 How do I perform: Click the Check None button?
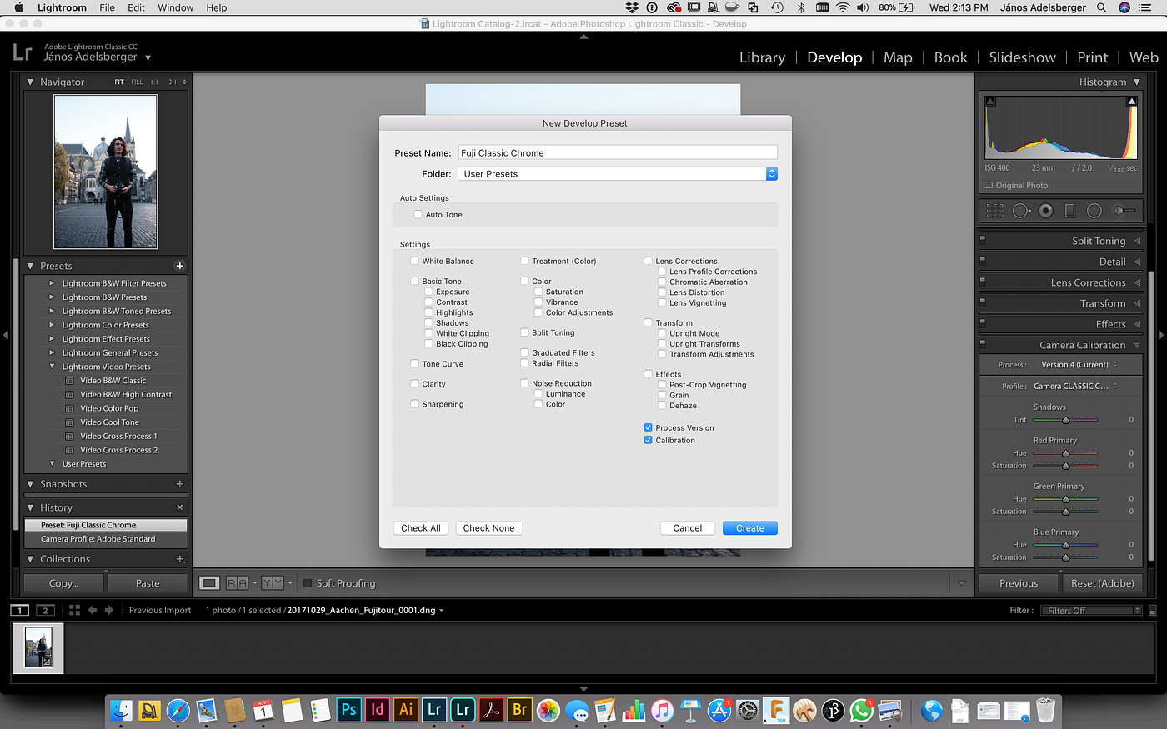(x=488, y=527)
